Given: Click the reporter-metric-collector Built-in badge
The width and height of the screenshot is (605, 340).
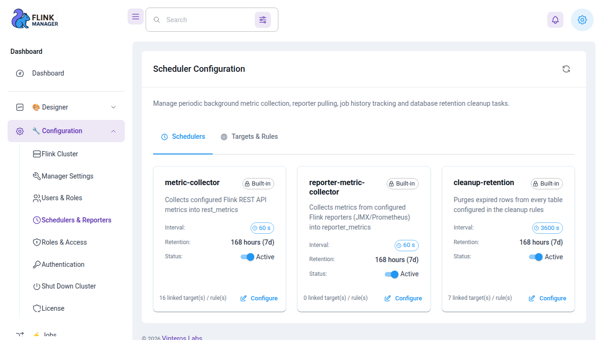Looking at the screenshot, I should 403,184.
